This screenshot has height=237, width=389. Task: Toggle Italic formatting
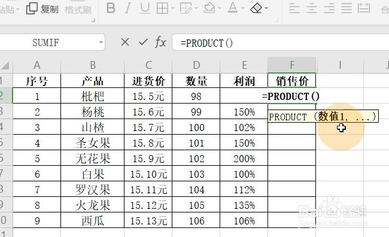[127, 8]
